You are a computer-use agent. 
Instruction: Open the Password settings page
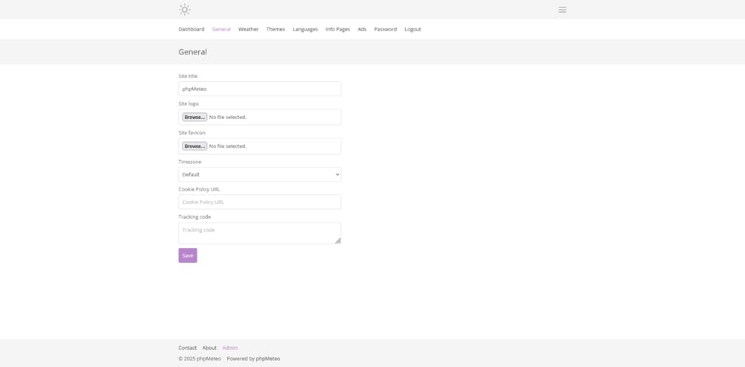pyautogui.click(x=385, y=30)
